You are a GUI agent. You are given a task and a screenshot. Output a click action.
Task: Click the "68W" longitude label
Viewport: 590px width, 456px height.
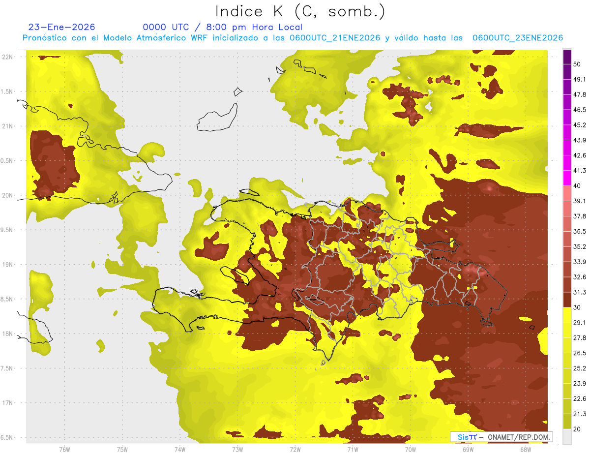point(526,449)
